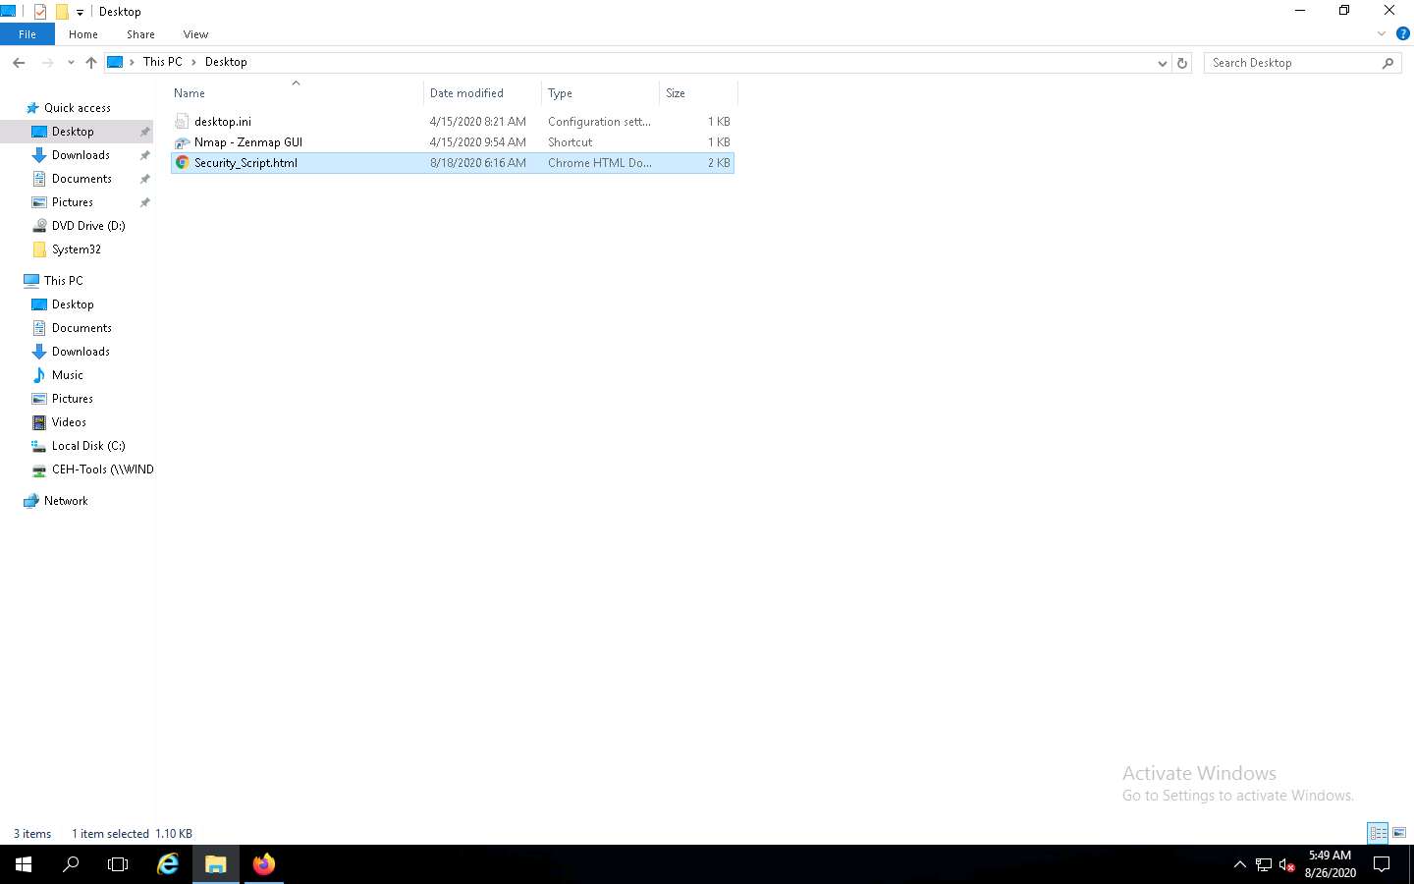This screenshot has height=884, width=1414.
Task: Show hidden icons in the system tray
Action: click(x=1239, y=865)
